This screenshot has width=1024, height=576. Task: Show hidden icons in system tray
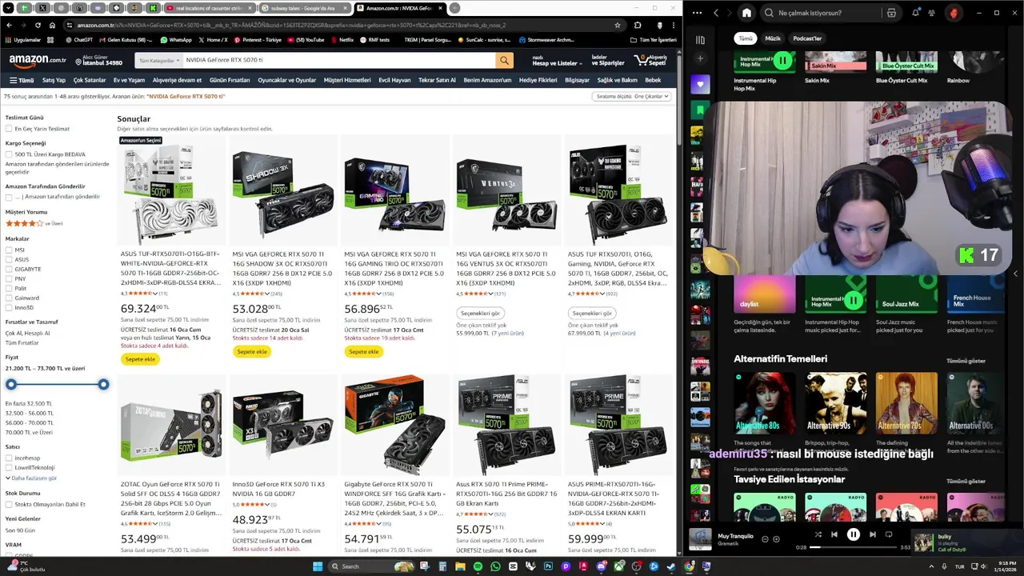[933, 566]
